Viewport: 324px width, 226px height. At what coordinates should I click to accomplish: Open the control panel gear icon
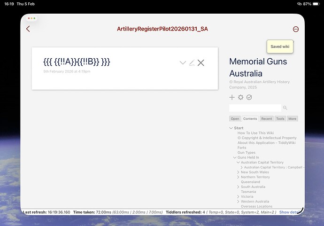pyautogui.click(x=240, y=97)
